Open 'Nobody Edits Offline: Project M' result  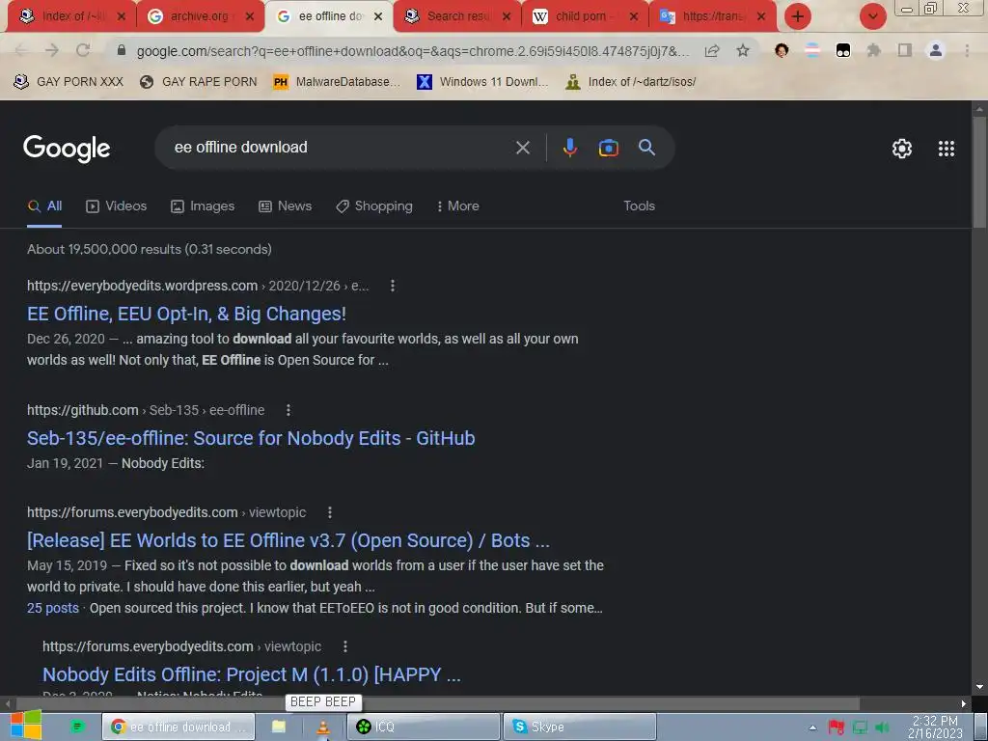[x=252, y=674]
